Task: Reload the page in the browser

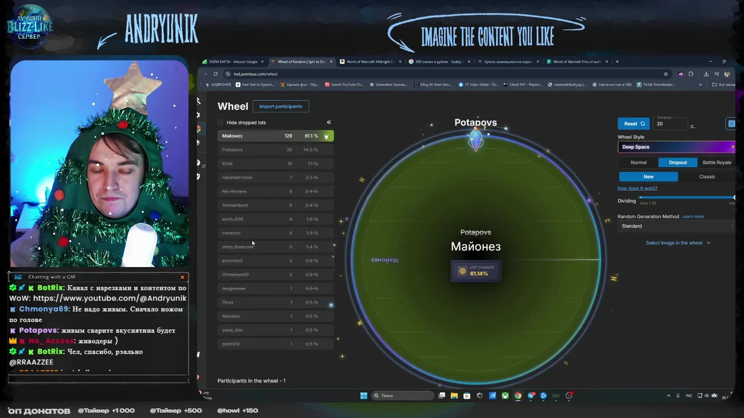Action: (x=215, y=74)
